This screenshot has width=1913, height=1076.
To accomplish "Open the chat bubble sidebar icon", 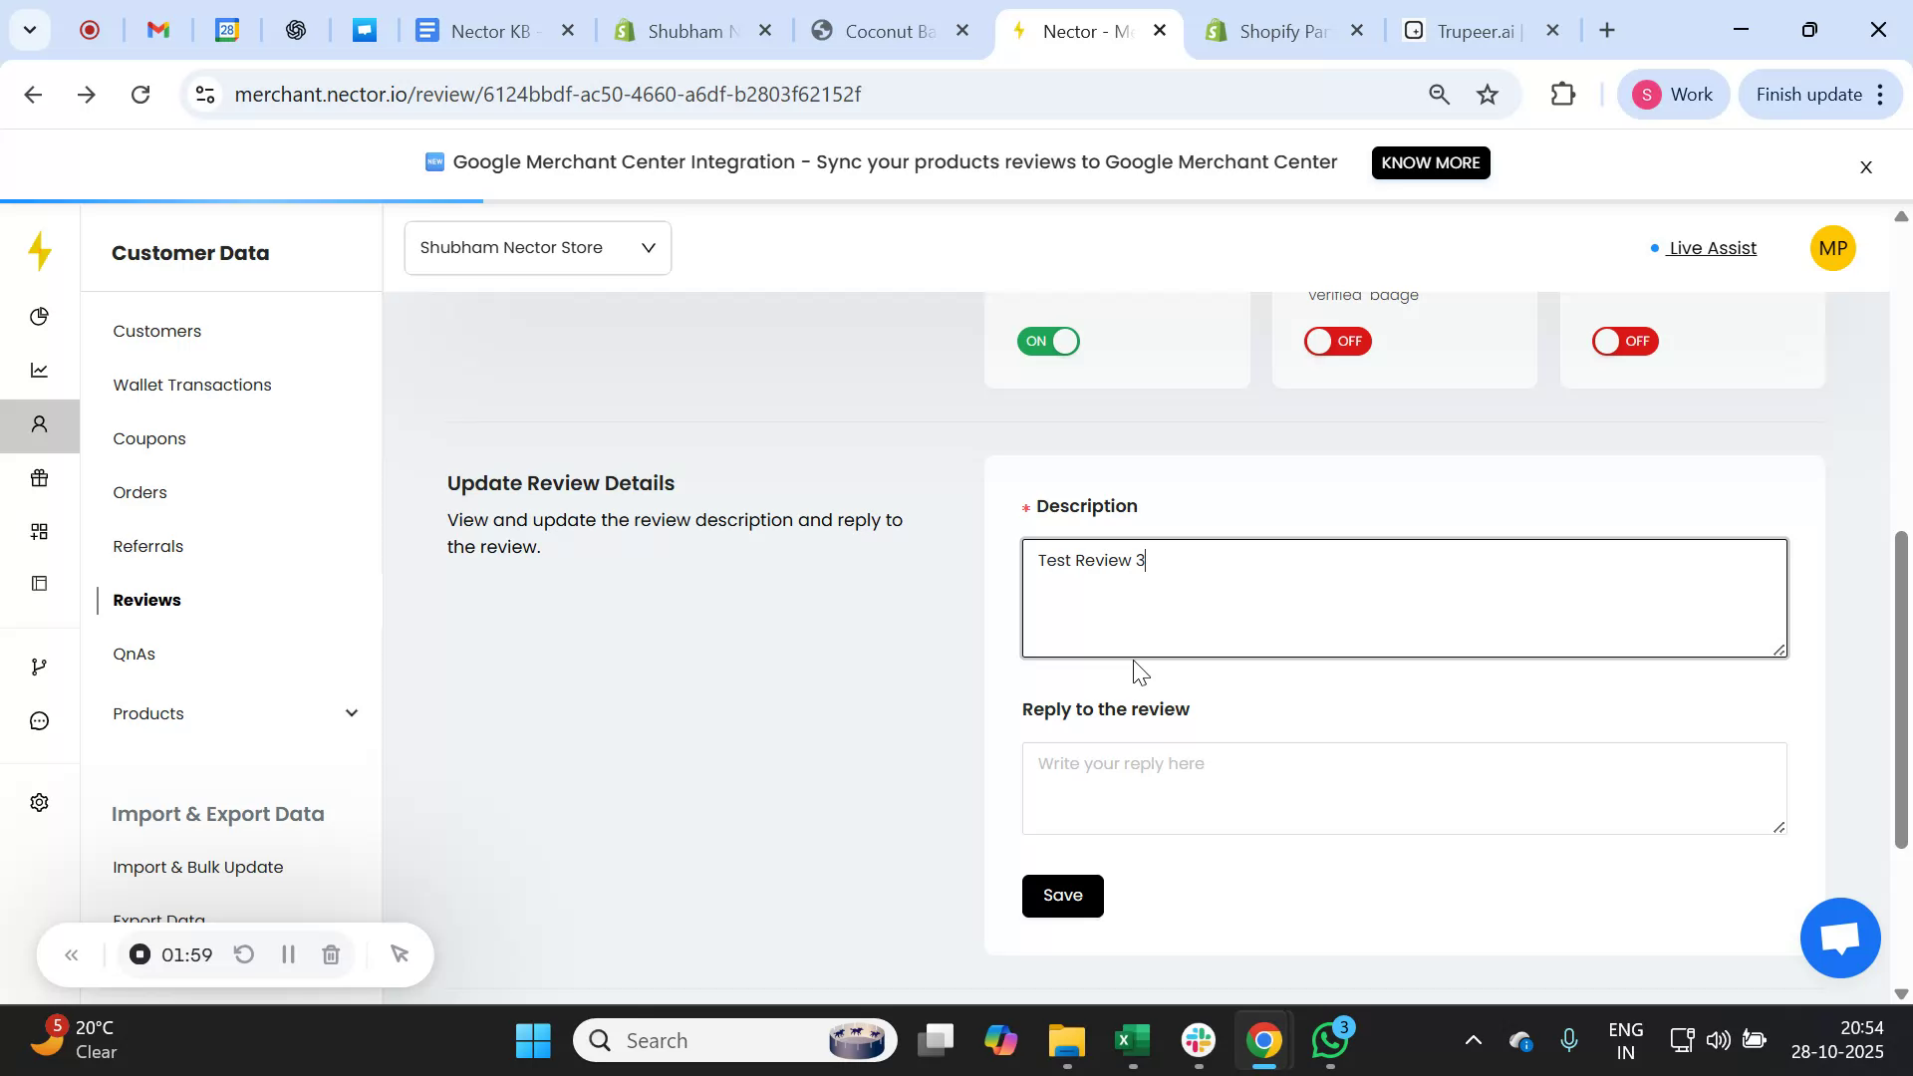I will 40,719.
